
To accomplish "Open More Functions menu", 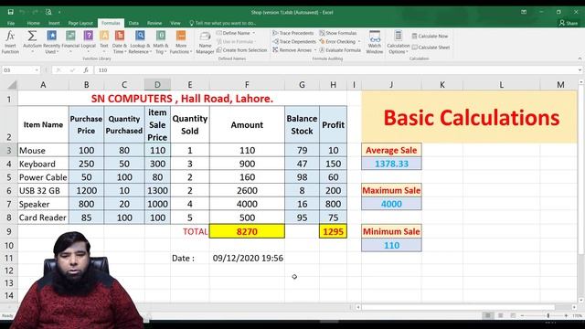I will pyautogui.click(x=181, y=42).
